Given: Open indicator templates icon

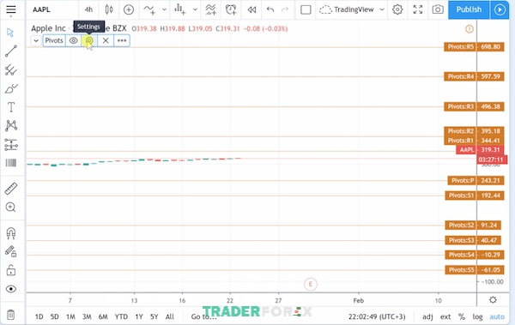Looking at the screenshot, I should 210,9.
